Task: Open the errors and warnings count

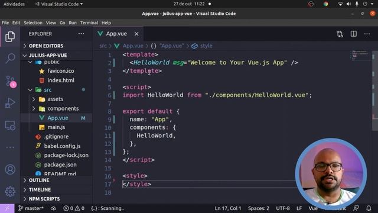Action: (x=74, y=208)
